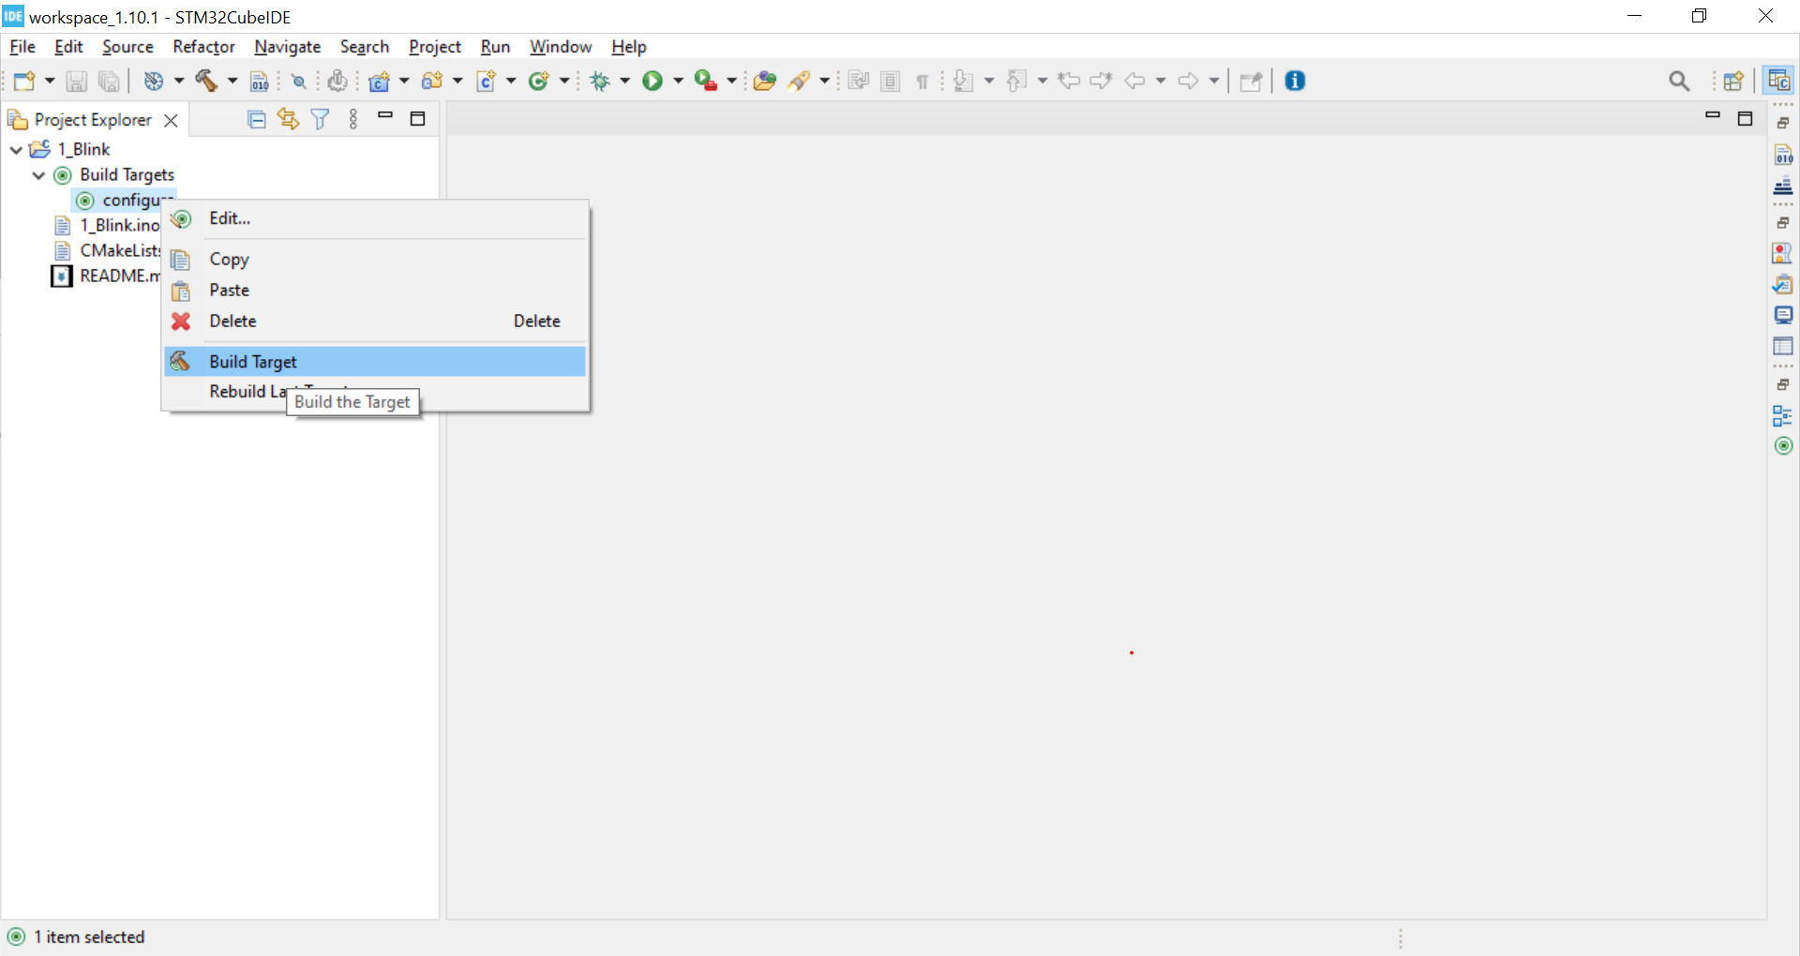The image size is (1800, 956).
Task: Toggle Link with Editor in Project Explorer
Action: (288, 119)
